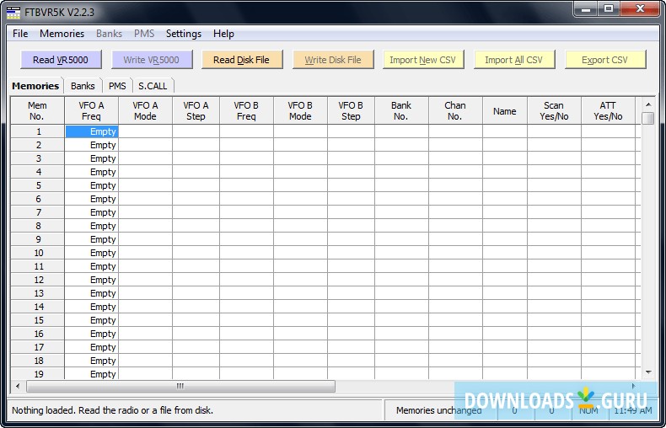
Task: Select the Empty cell in row 10
Action: (x=91, y=253)
